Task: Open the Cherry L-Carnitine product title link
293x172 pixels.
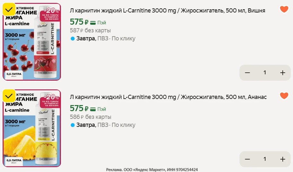Action: tap(167, 11)
